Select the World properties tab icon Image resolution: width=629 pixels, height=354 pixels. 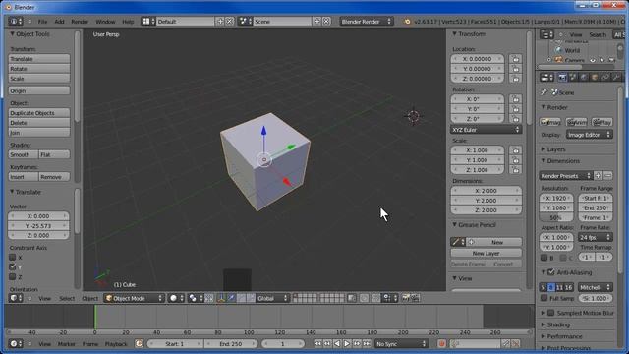pyautogui.click(x=584, y=77)
